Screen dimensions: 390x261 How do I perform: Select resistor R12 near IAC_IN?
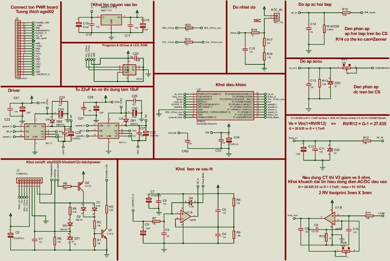[x=367, y=141]
